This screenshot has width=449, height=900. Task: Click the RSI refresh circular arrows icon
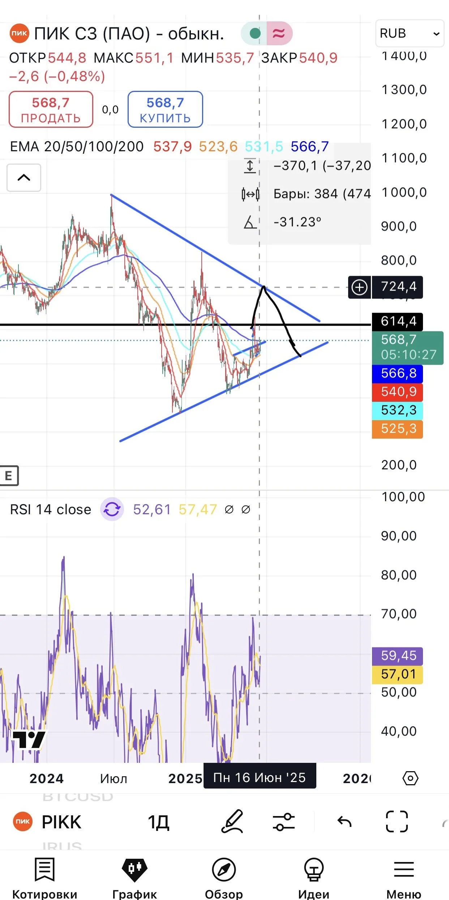(112, 510)
